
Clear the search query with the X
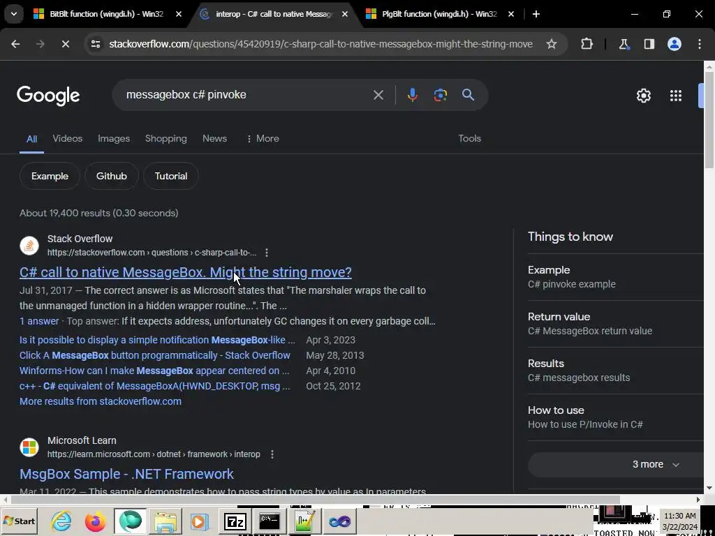(x=378, y=95)
